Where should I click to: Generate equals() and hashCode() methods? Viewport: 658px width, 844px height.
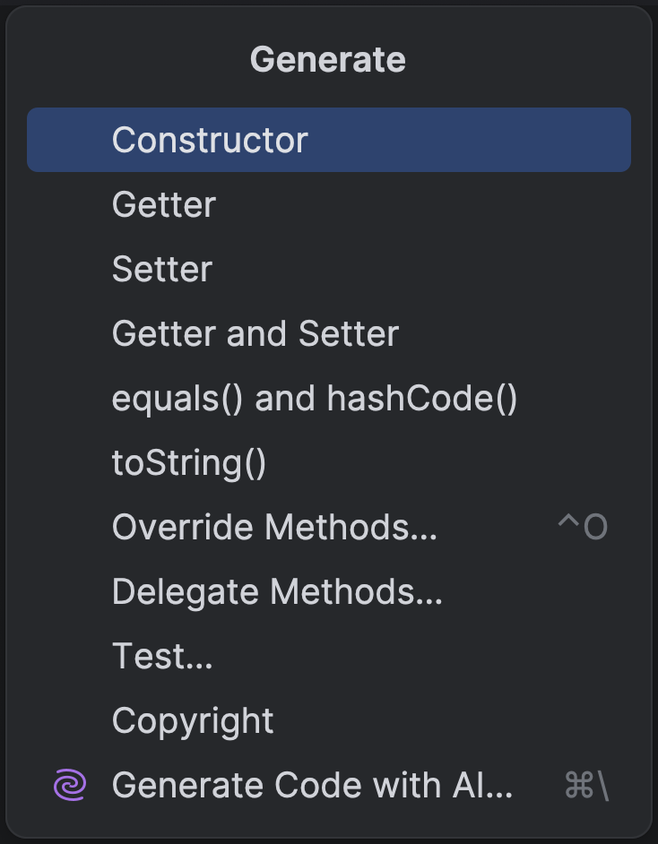coord(315,398)
